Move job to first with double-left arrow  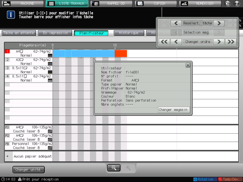164,42
